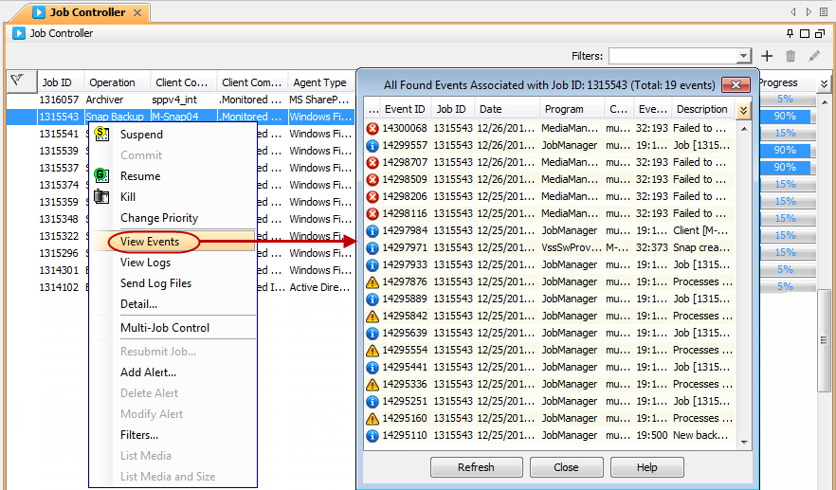Choose View Logs menu entry

coord(145,263)
